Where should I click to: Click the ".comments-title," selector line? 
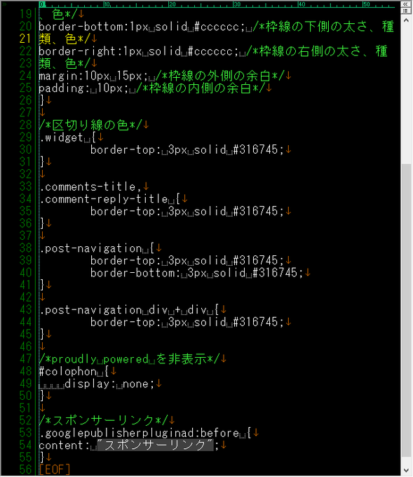(x=90, y=187)
